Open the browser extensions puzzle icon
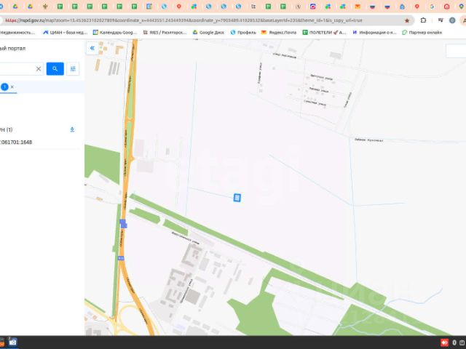This screenshot has height=349, width=466. pyautogui.click(x=424, y=20)
